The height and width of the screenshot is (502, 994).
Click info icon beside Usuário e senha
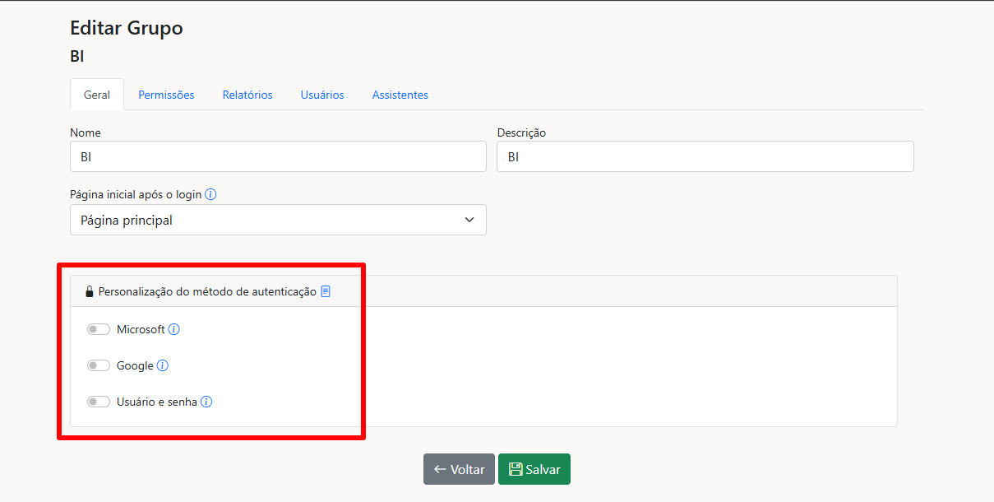(x=206, y=402)
